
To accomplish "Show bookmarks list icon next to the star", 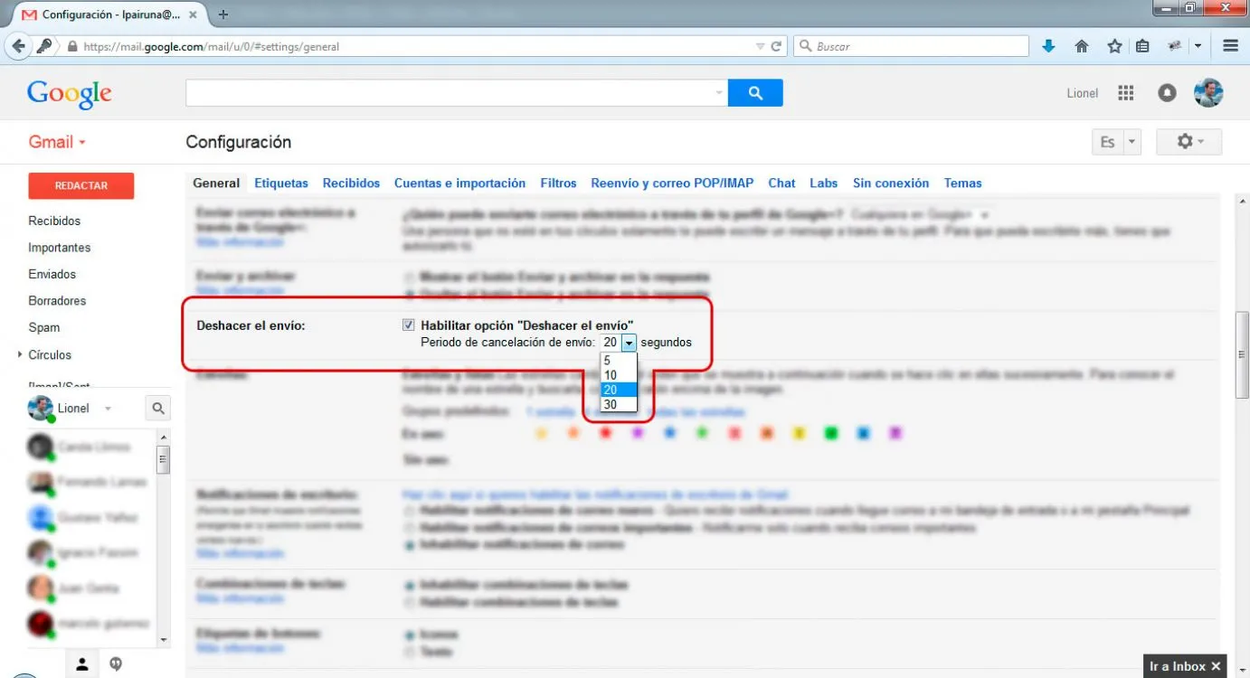I will tap(1142, 46).
